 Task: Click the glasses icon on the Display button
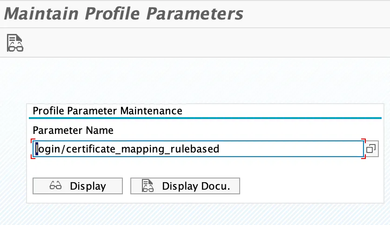[x=55, y=186]
